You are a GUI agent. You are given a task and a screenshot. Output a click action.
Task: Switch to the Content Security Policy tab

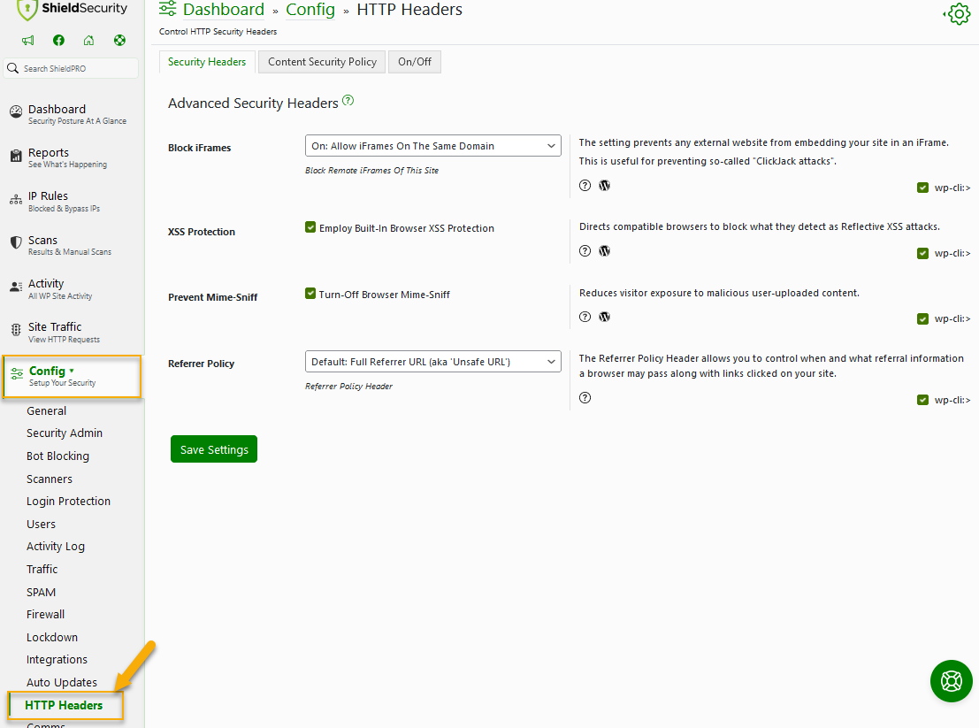point(321,62)
